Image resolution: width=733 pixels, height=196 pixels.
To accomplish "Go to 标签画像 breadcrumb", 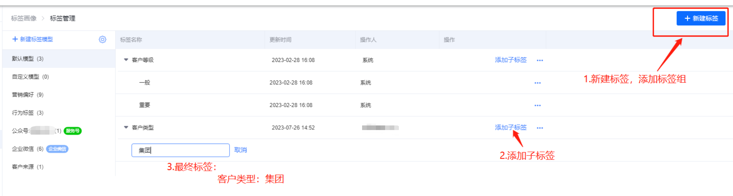I will click(24, 18).
